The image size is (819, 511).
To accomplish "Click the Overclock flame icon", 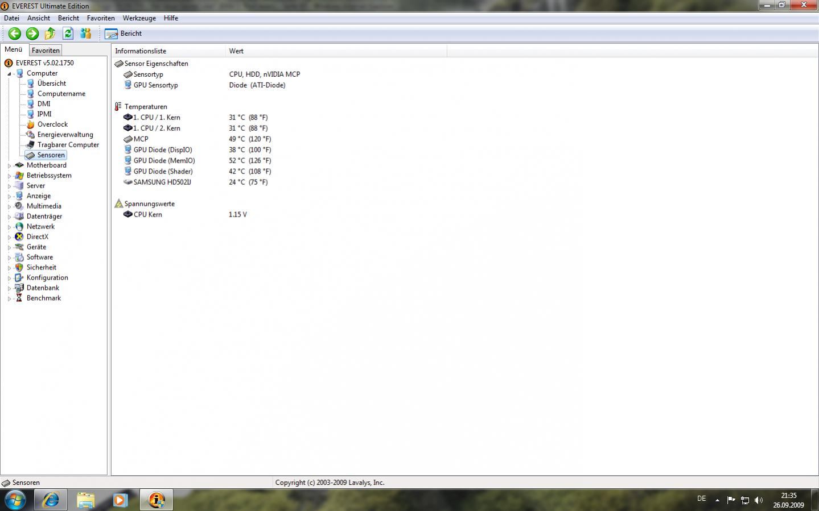I will click(31, 124).
